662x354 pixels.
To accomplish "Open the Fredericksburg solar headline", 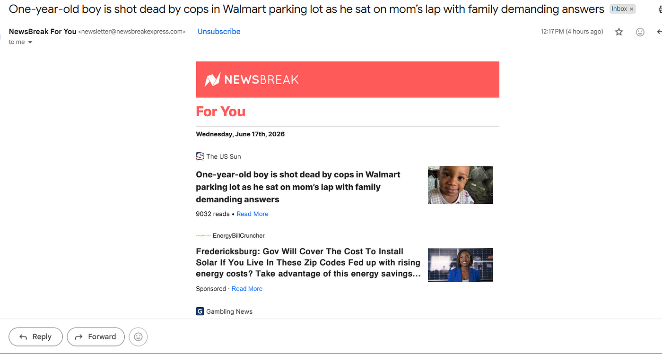I will tap(308, 263).
